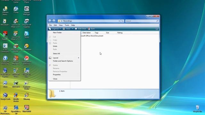Open the Microsoft folder shortcut on desktop

(x=5, y=22)
